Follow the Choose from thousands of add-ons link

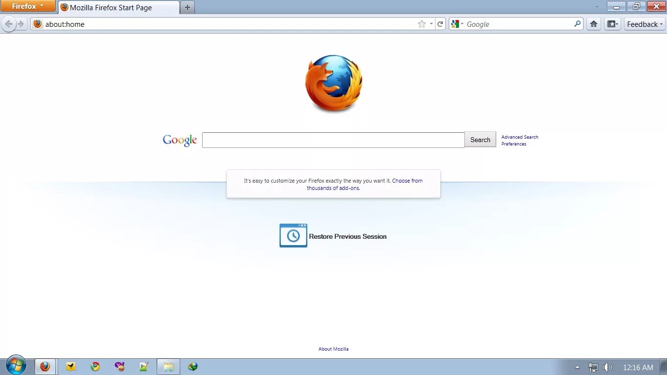(365, 185)
